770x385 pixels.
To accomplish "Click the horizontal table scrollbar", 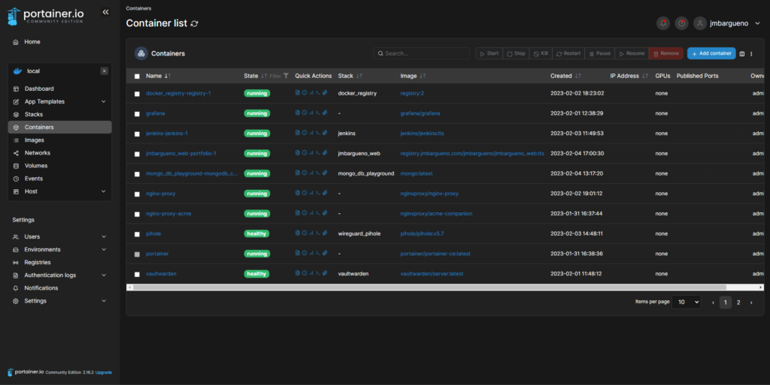I will pyautogui.click(x=429, y=287).
